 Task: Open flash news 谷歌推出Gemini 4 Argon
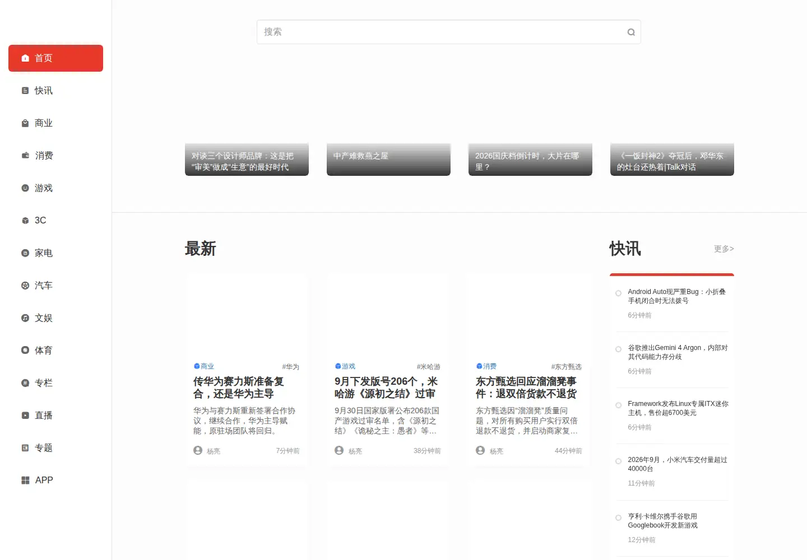tap(678, 352)
